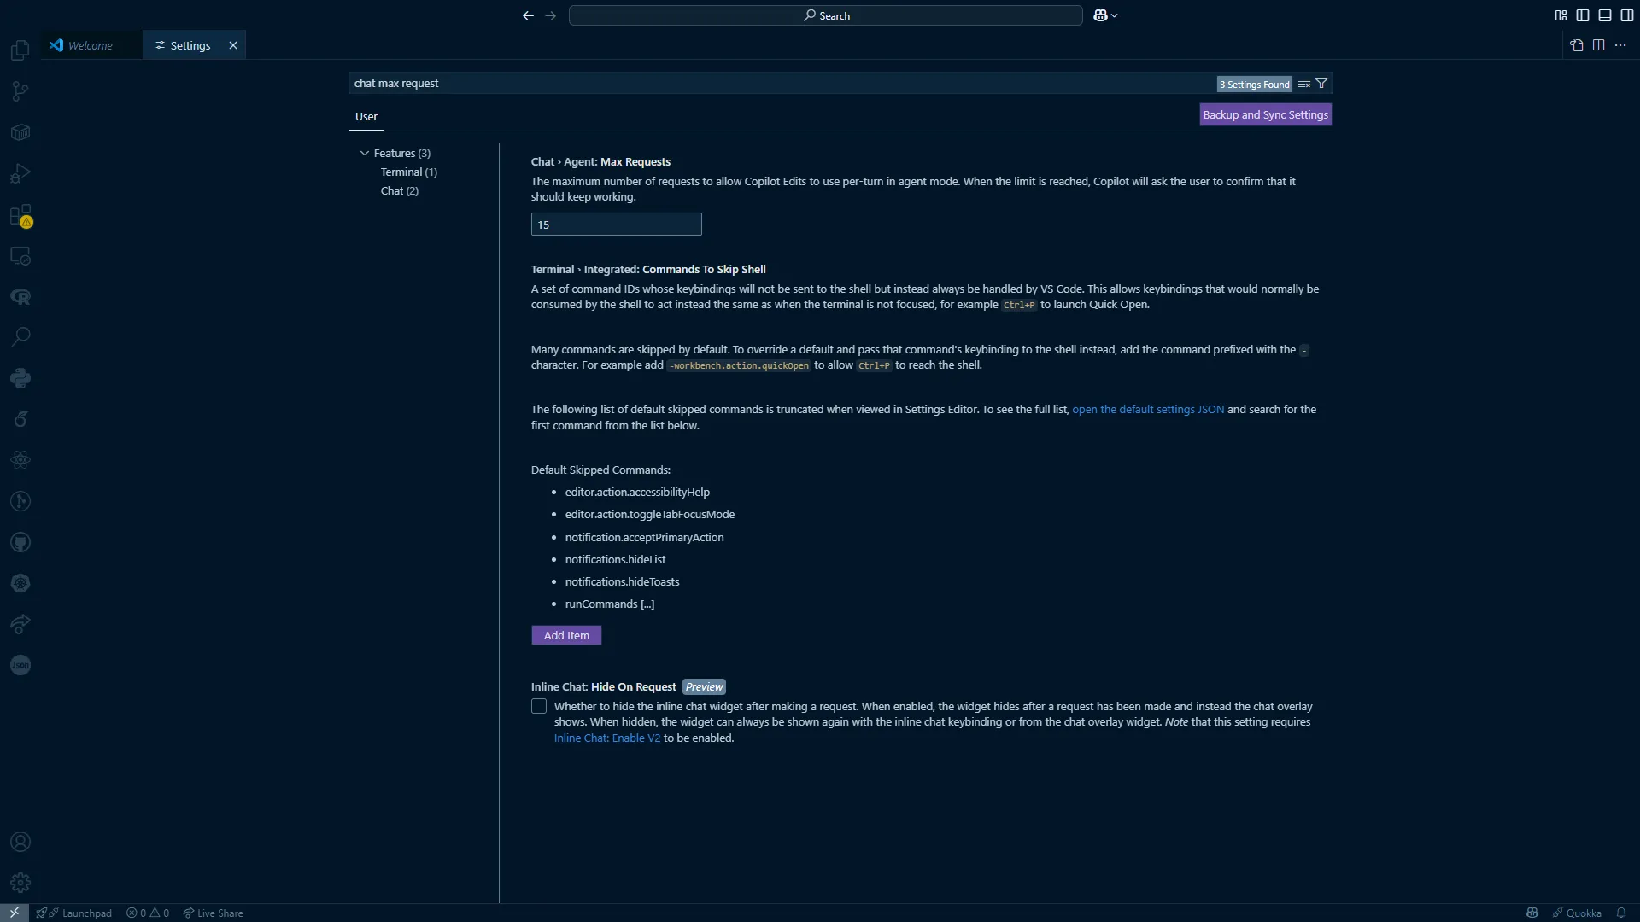
Task: Open the Search view in the sidebar
Action: pos(20,336)
